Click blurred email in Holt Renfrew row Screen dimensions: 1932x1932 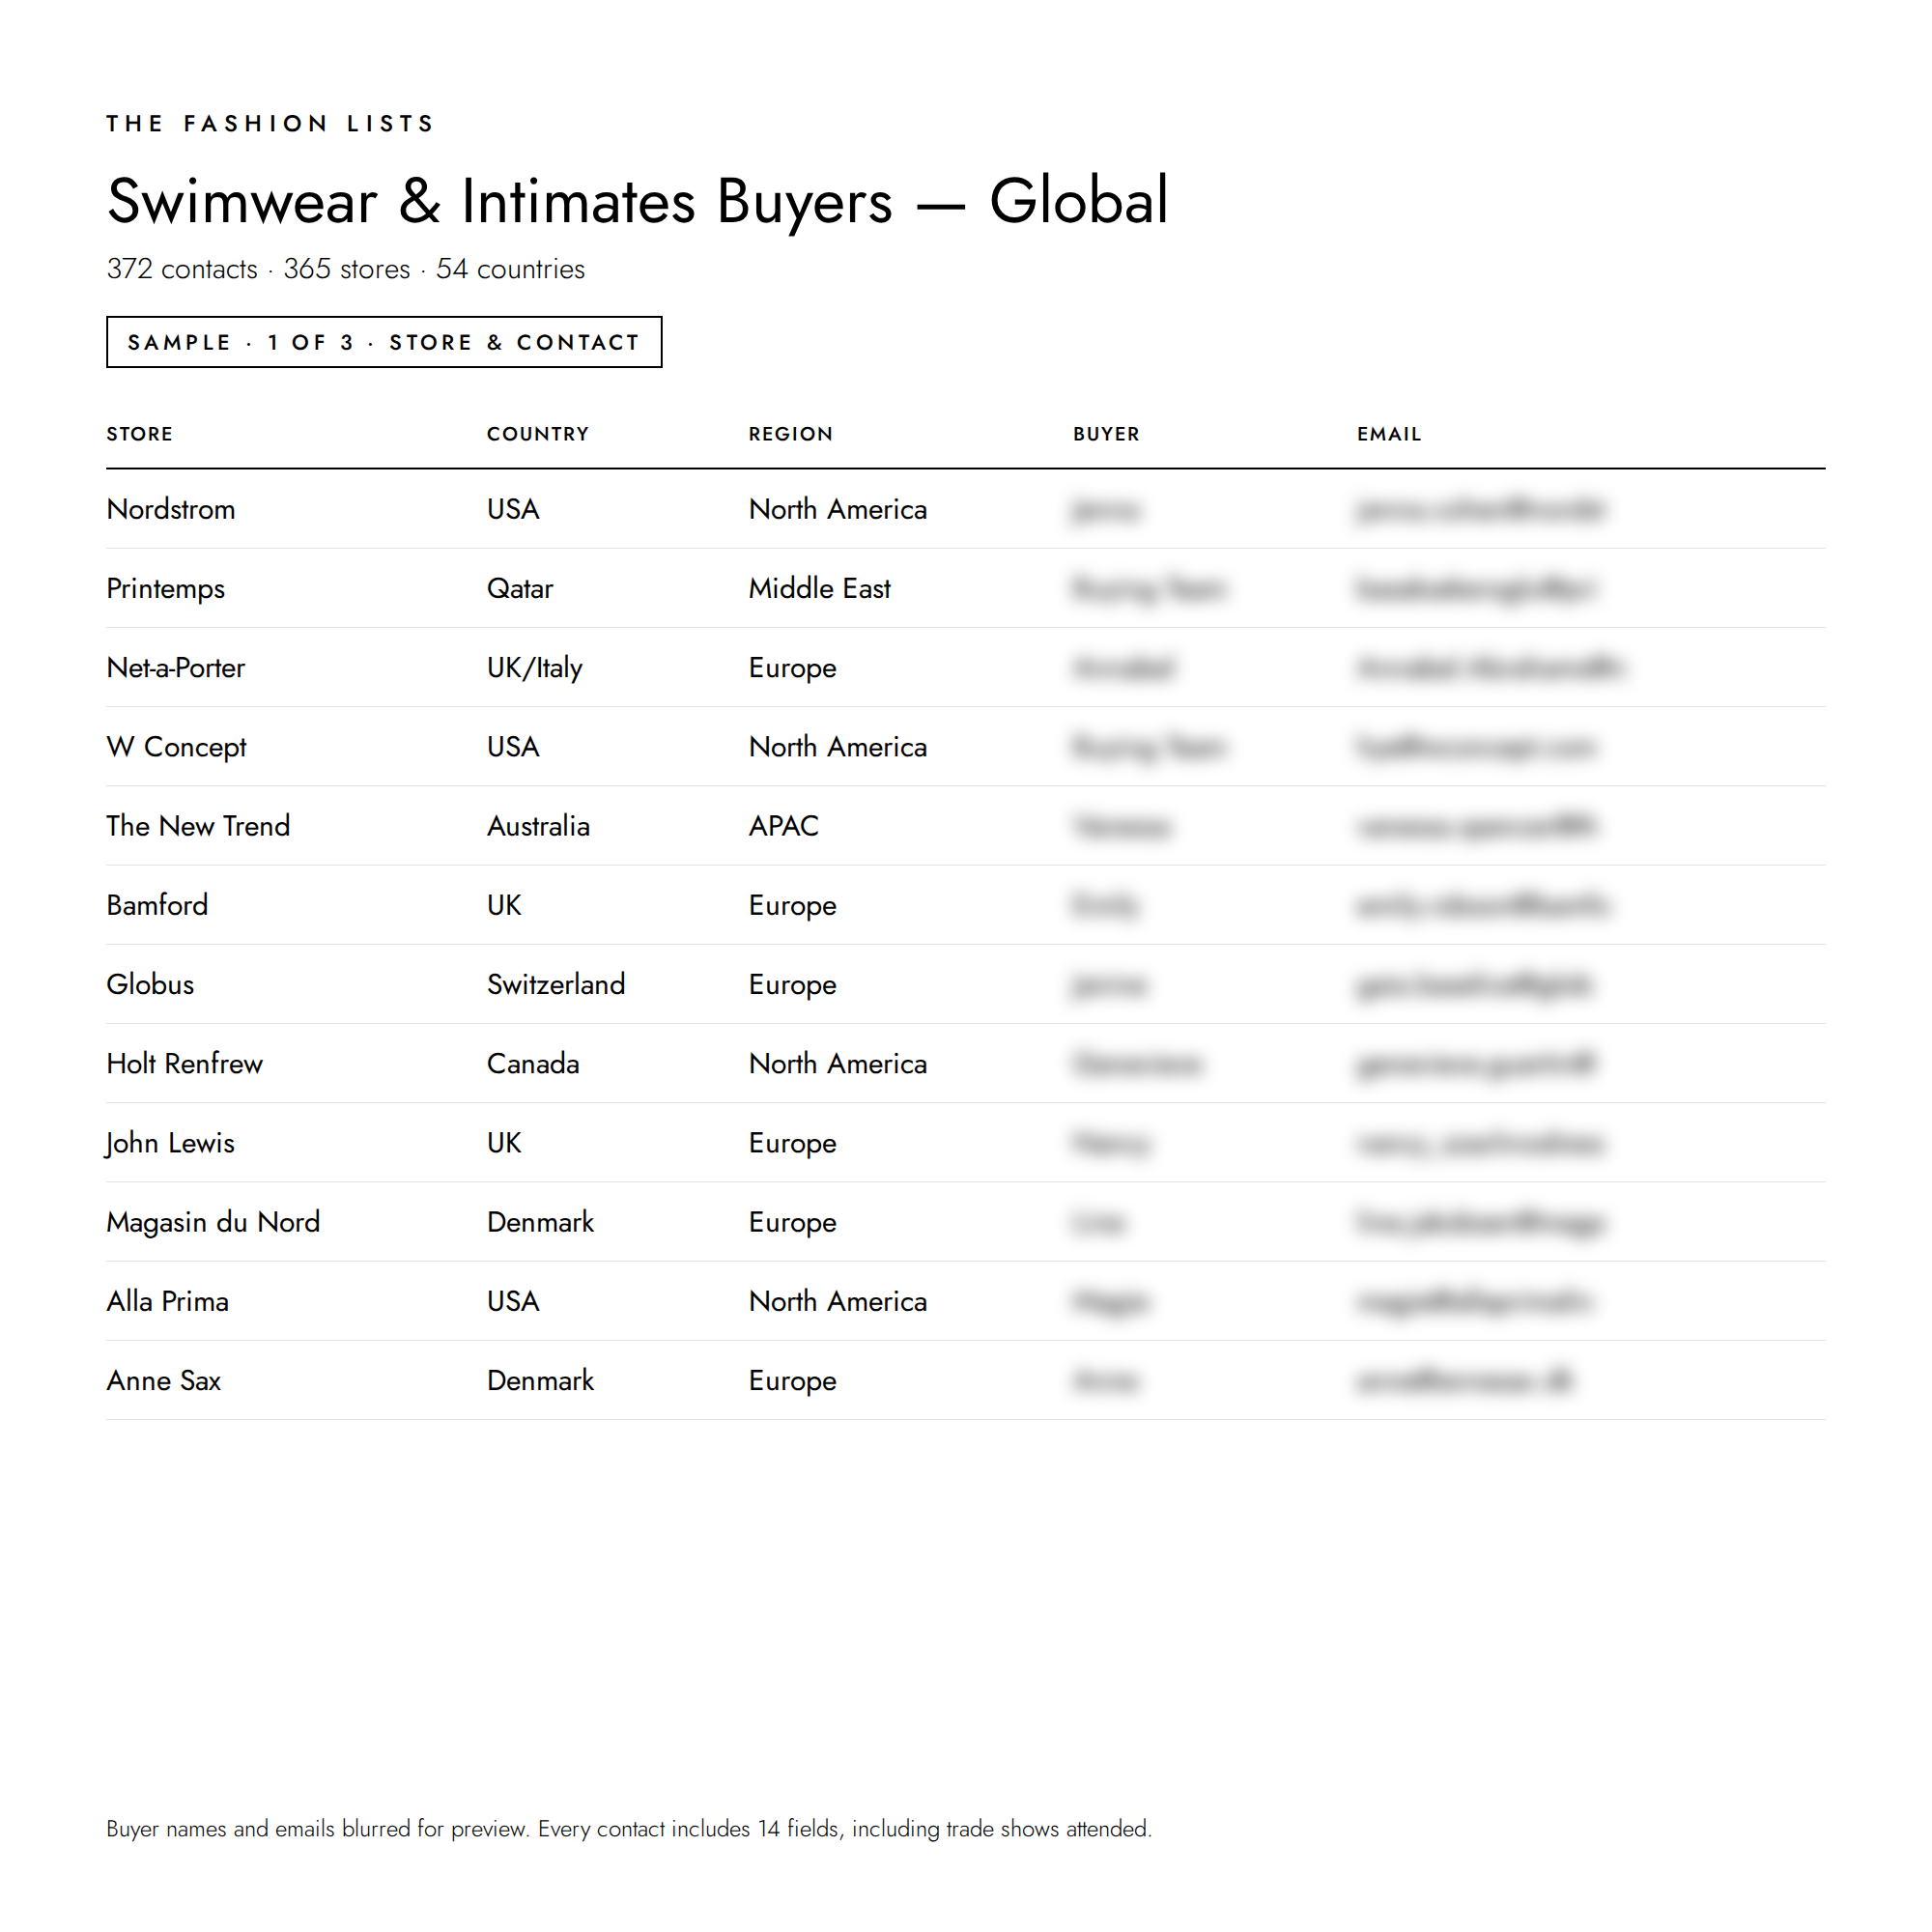[x=1476, y=1064]
